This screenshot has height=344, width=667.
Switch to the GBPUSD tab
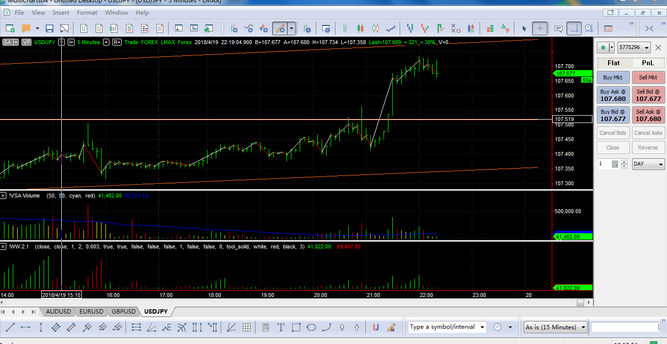pos(124,312)
